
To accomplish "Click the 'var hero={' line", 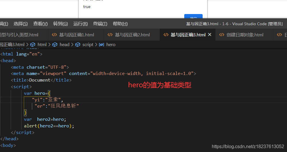I will 37,93.
